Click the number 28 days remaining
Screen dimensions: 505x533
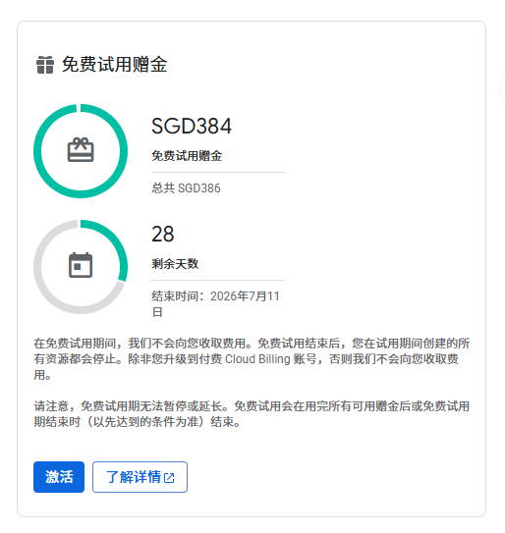163,234
